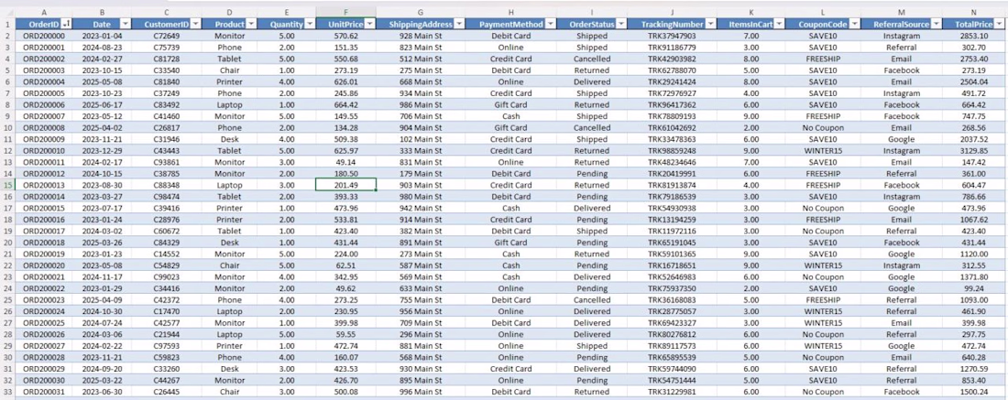
Task: Select column A by its header letter
Action: click(44, 12)
